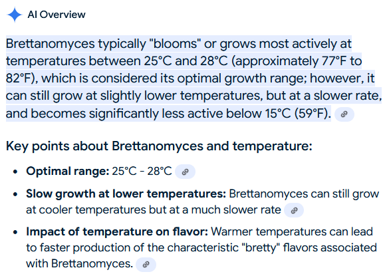387x278 pixels.
Task: Open source link after 'with Brettanomyces.'
Action: [146, 265]
